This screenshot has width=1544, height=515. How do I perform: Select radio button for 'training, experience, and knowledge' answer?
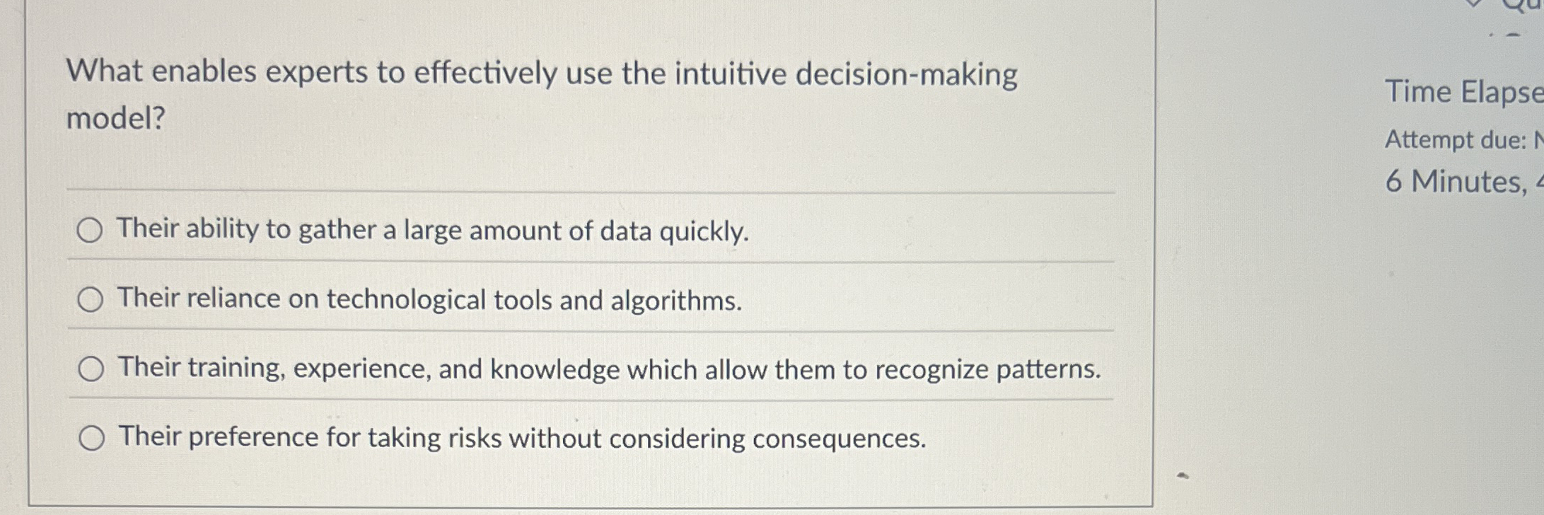click(x=91, y=369)
